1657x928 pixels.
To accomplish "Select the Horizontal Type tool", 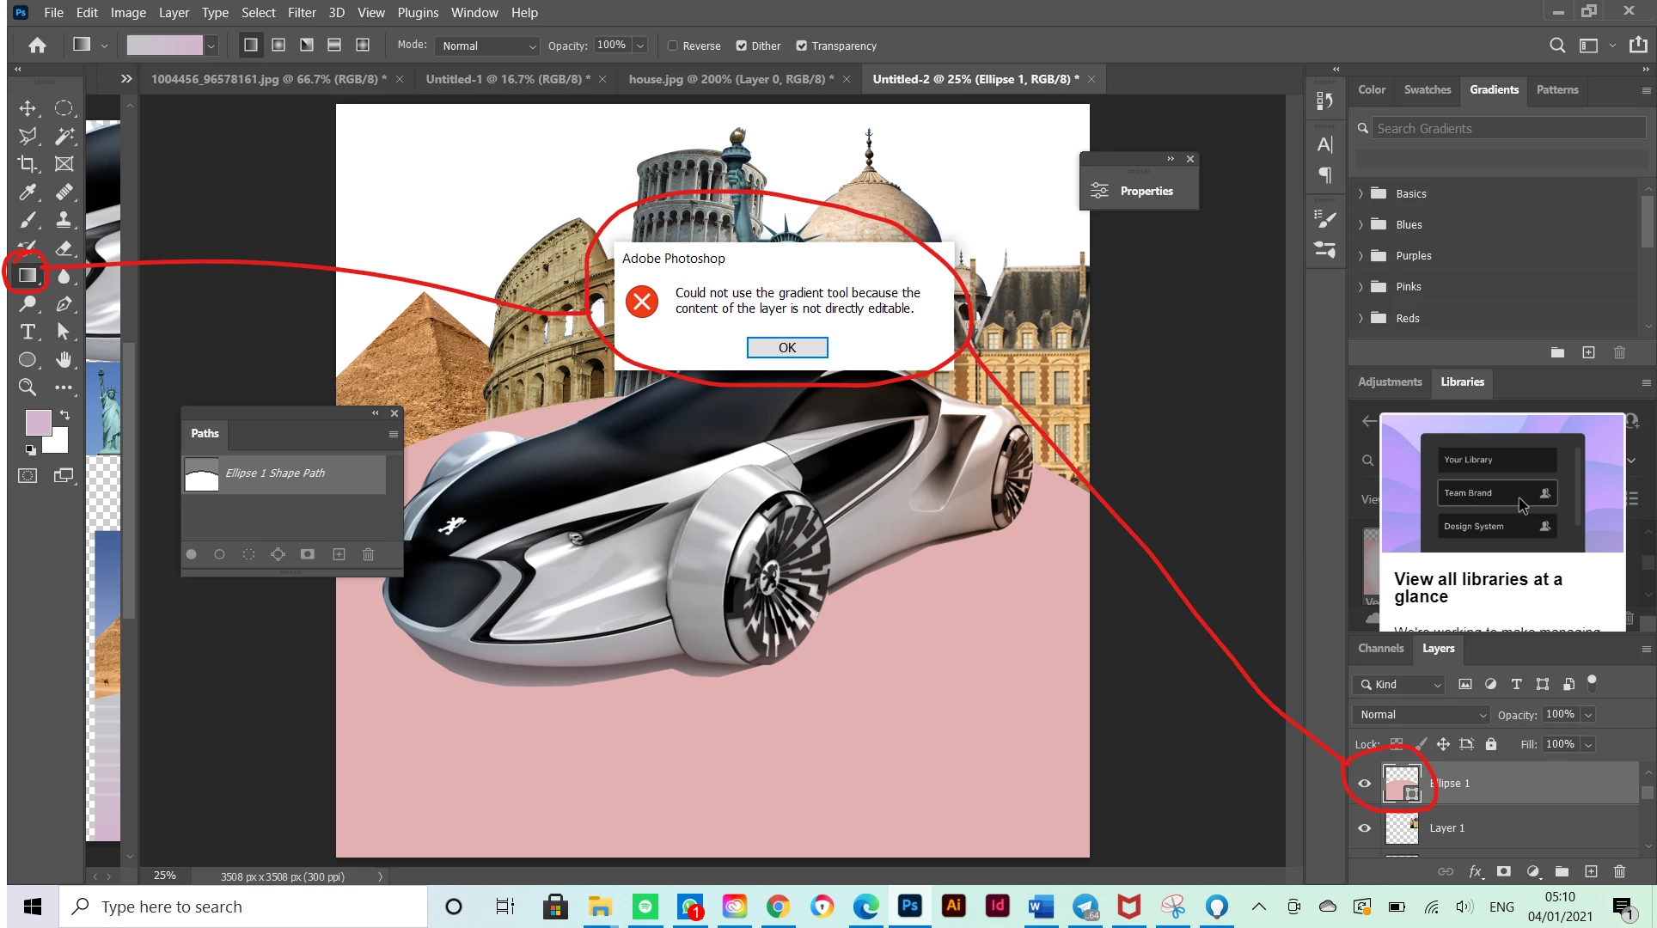I will coord(28,332).
